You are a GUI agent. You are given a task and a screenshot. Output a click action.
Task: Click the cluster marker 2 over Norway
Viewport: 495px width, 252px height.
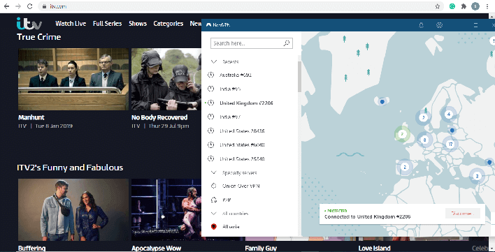(x=424, y=118)
